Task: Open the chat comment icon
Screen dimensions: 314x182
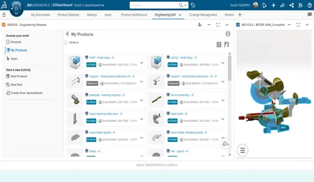Action: coord(309,15)
